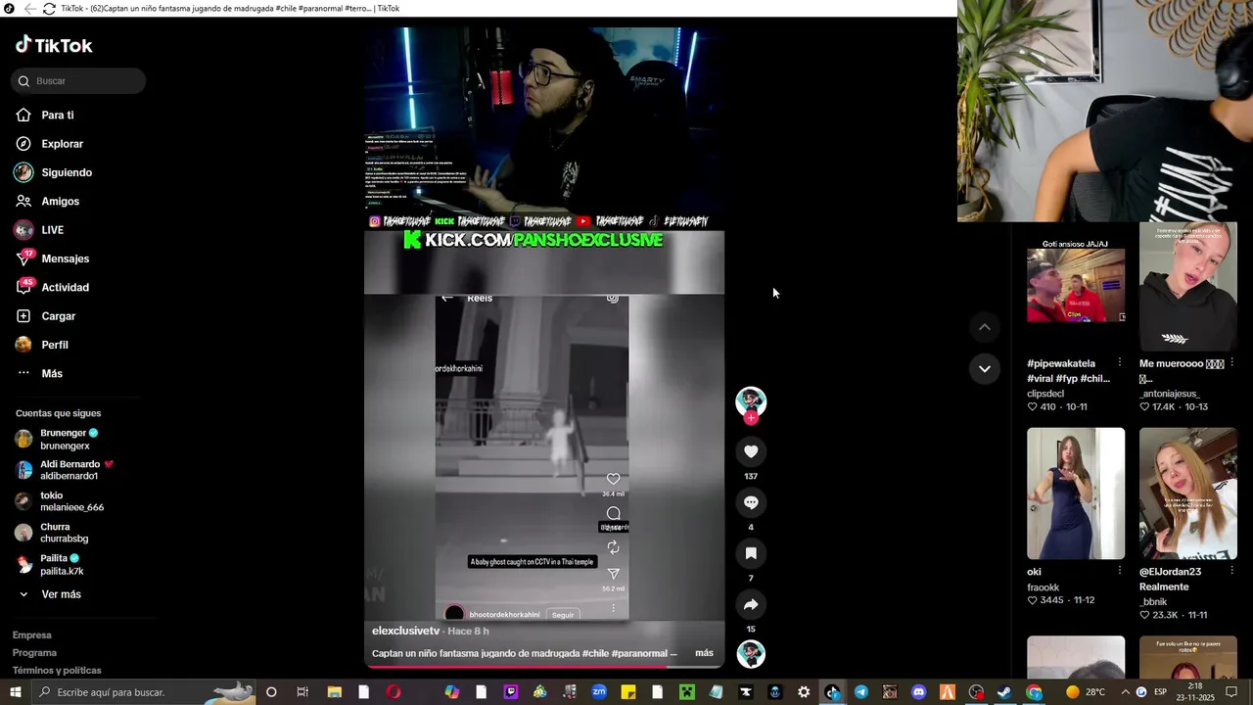Image resolution: width=1253 pixels, height=705 pixels.
Task: Open Zoom from the taskbar
Action: (x=599, y=692)
